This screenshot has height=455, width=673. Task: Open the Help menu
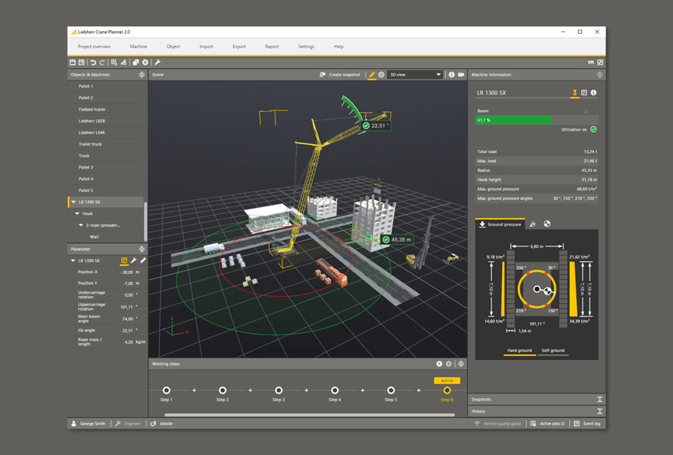pos(339,47)
